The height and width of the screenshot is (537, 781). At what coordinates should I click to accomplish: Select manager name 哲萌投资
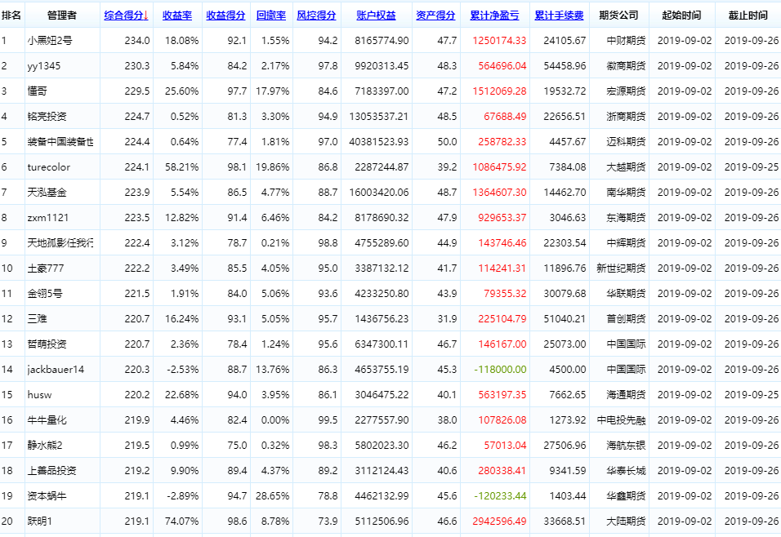point(47,344)
